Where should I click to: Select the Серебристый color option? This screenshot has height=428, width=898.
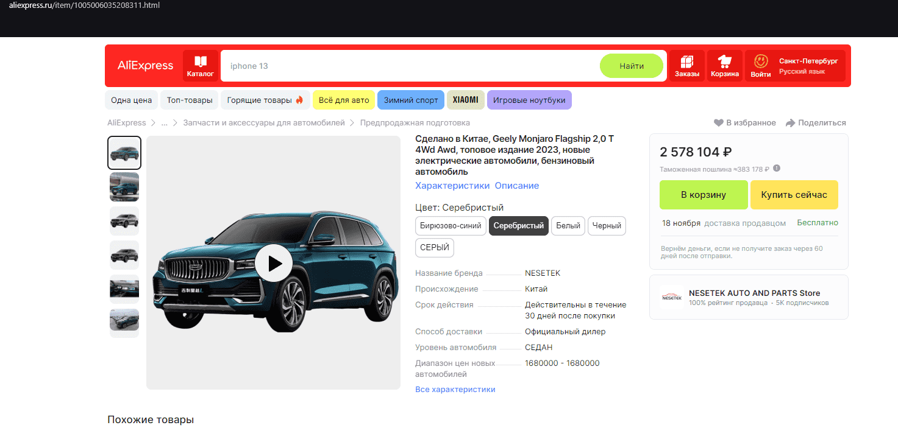(x=519, y=226)
